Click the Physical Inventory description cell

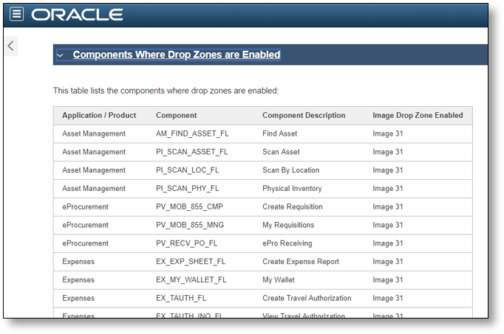click(292, 189)
